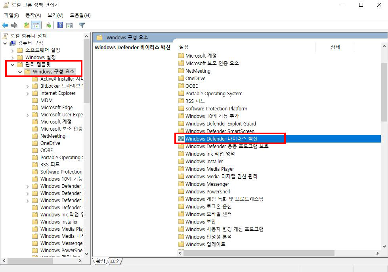Click Windows 10에 기능 추가 folder icon
The image size is (388, 272).
coord(181,116)
